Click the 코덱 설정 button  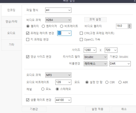coord(95,20)
